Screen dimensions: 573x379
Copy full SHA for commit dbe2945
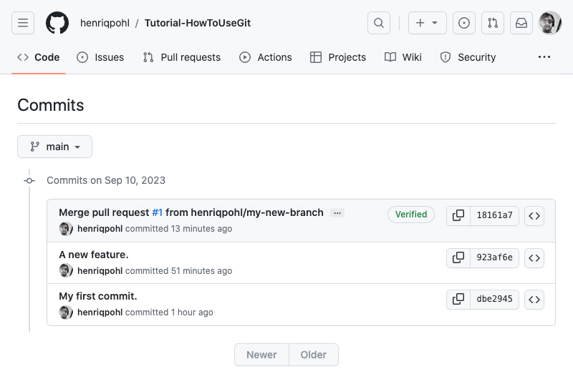click(458, 300)
